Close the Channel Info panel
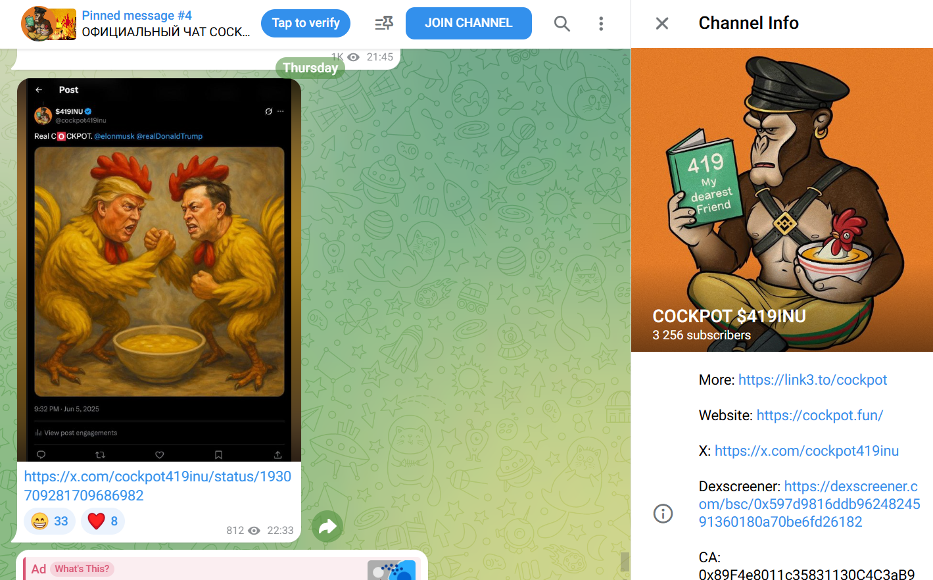The width and height of the screenshot is (933, 580). pyautogui.click(x=662, y=24)
